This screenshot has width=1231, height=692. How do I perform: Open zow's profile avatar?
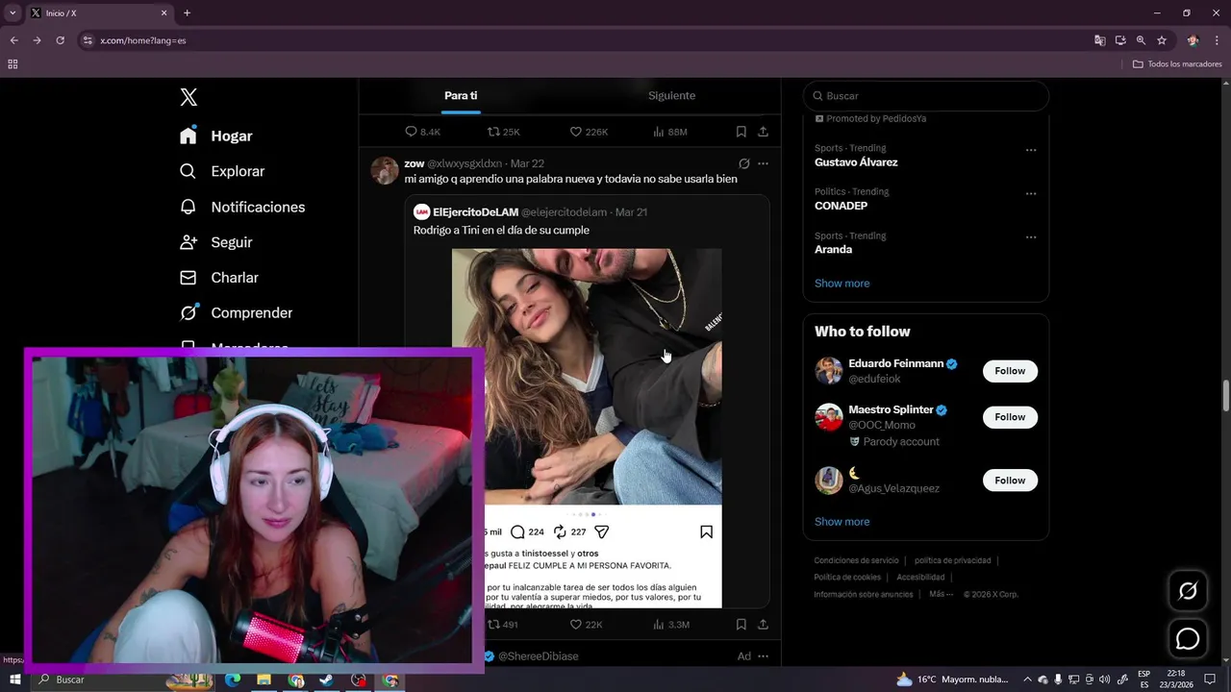tap(385, 170)
